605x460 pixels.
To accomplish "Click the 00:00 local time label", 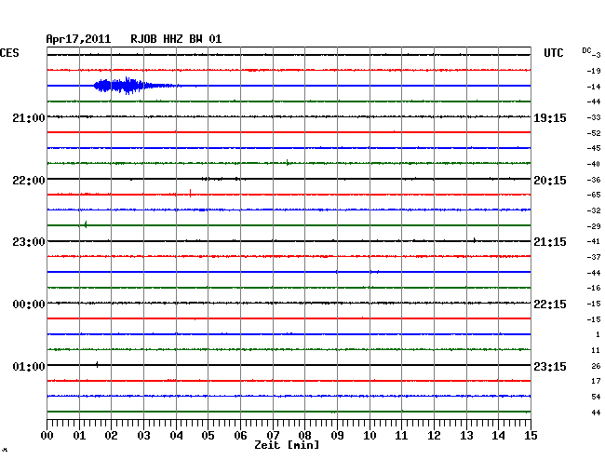I will [x=29, y=304].
